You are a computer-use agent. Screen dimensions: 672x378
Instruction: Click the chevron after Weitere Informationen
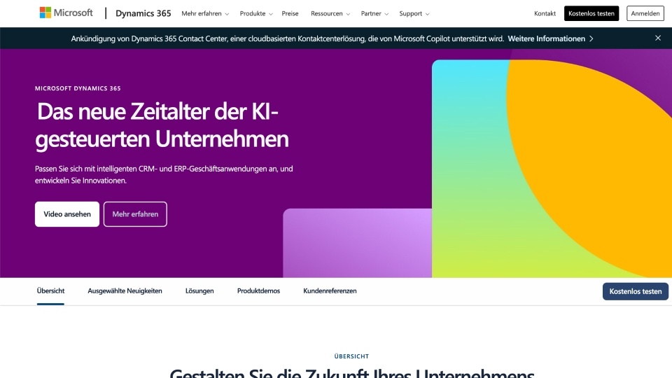point(591,38)
